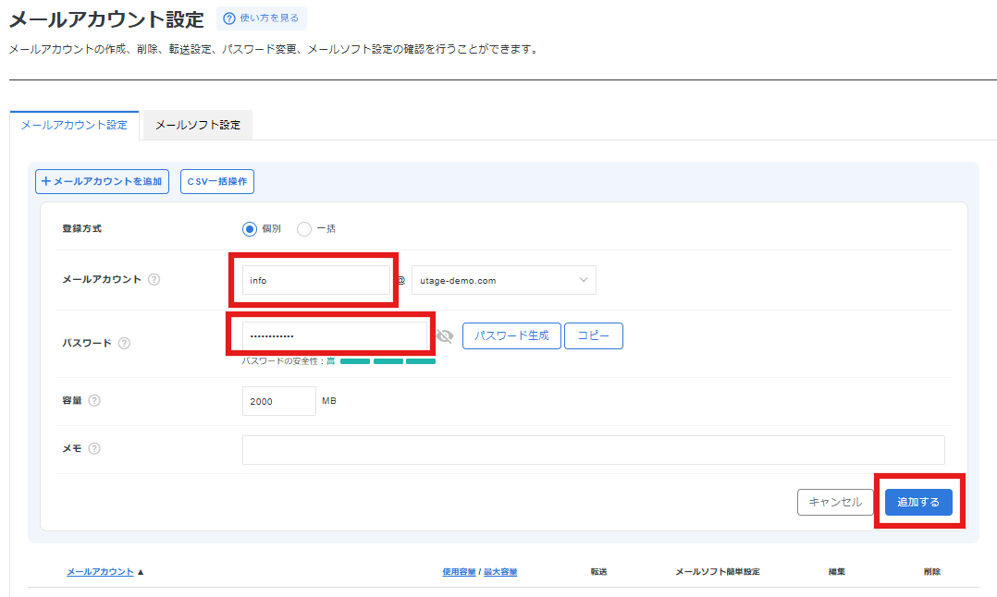Select メールアカウント設定 tab
The image size is (997, 597).
click(74, 126)
